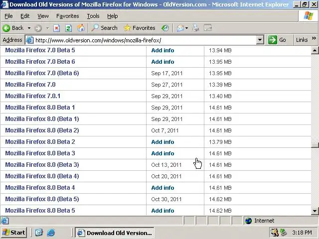Expand the address bar dropdown list
Viewport: 319px width, 239px height.
[260, 40]
